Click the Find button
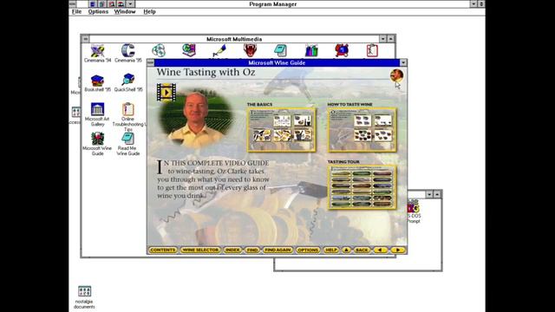This screenshot has width=555, height=312. (252, 250)
